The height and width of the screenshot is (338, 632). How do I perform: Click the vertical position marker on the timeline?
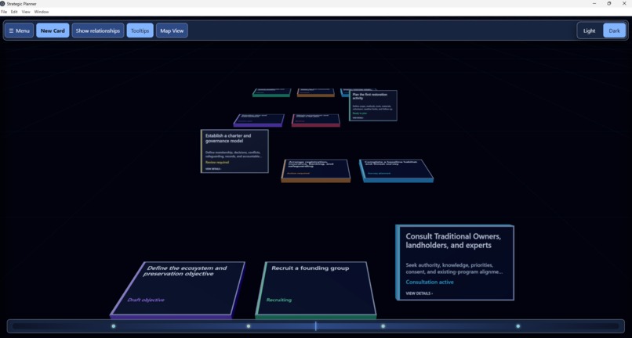pos(315,326)
